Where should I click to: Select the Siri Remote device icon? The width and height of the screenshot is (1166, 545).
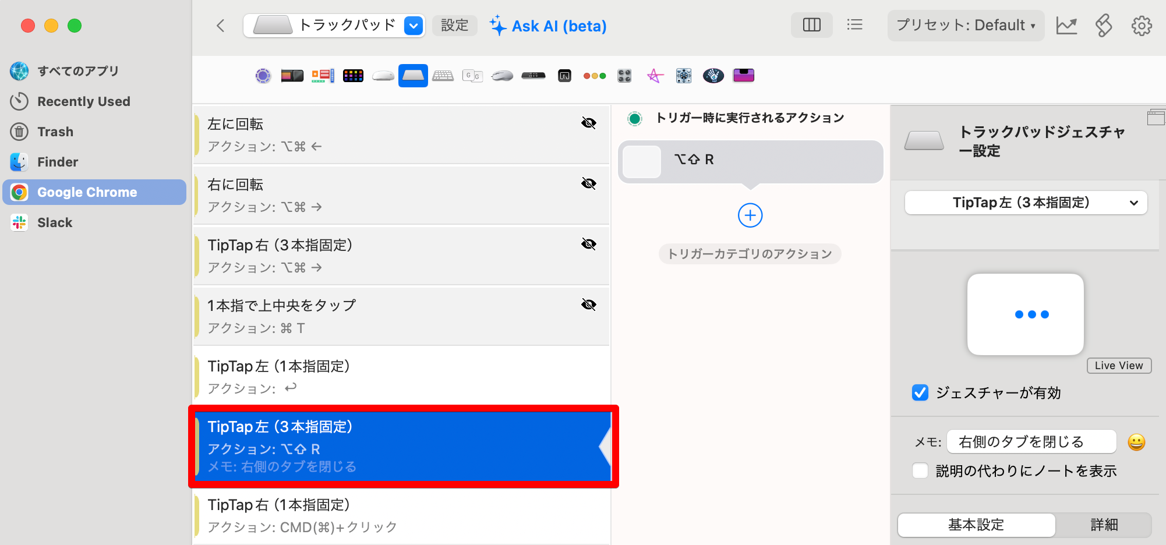pyautogui.click(x=533, y=76)
